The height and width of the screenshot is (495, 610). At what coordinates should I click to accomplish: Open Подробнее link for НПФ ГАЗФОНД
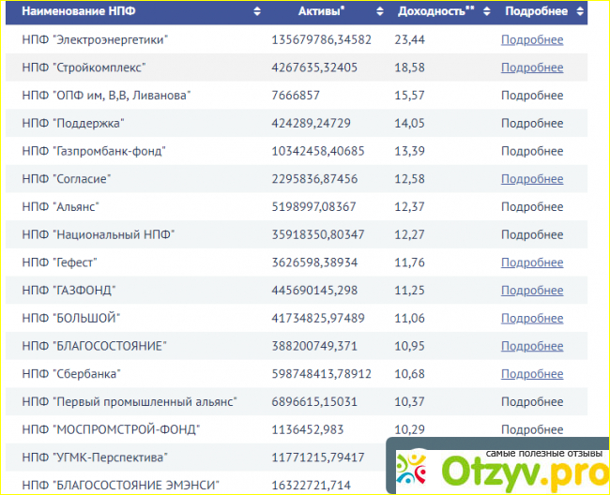click(532, 291)
